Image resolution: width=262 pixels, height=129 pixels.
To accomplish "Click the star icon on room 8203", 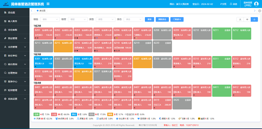I will pos(77,38).
